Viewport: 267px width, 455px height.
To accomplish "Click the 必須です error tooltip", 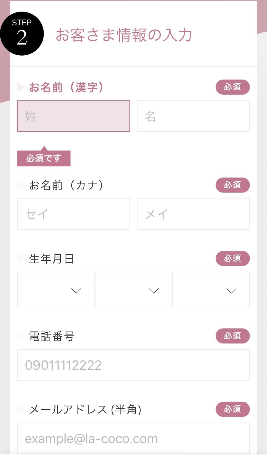I will tap(44, 158).
